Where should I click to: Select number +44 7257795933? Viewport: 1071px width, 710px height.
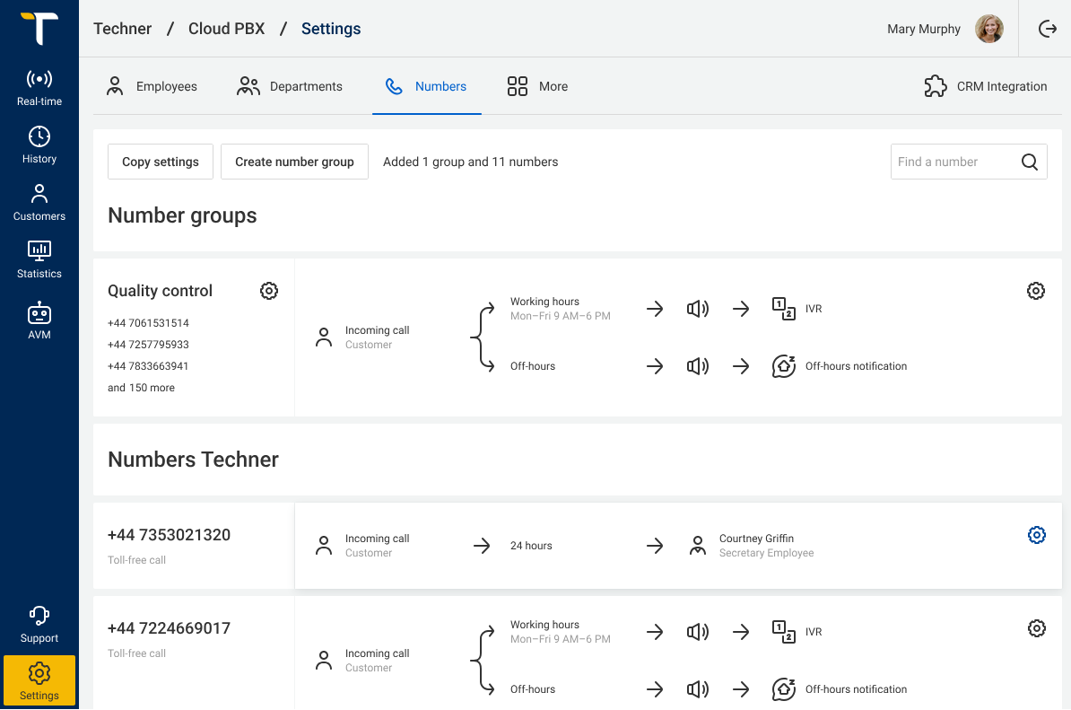[148, 345]
